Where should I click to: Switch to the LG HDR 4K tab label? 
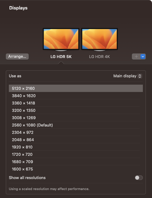coord(100,57)
